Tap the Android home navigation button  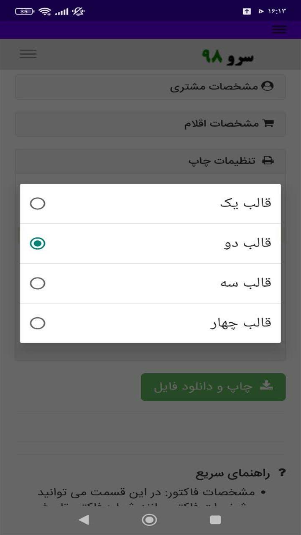(149, 520)
